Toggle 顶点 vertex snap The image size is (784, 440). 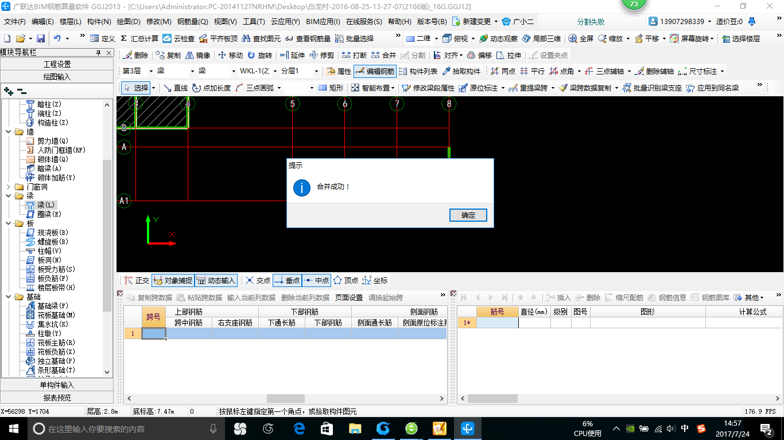pos(346,280)
